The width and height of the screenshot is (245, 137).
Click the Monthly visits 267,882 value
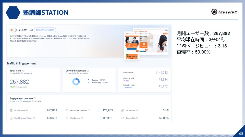coord(52,110)
